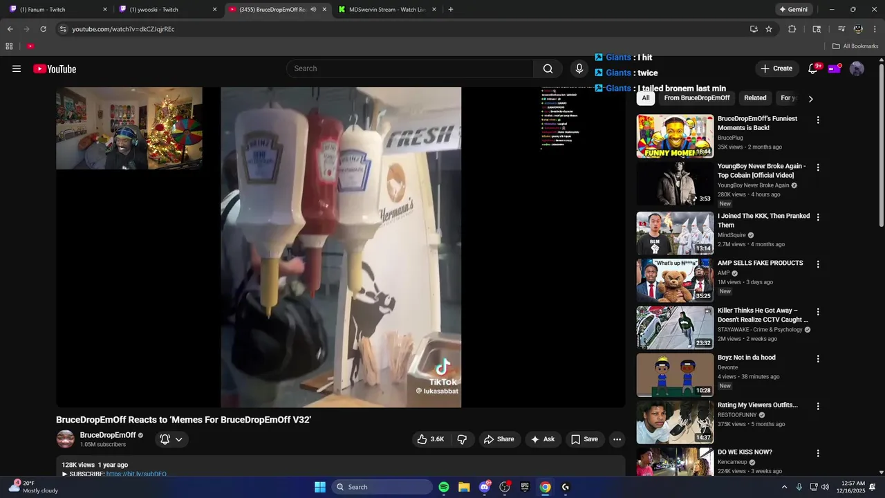Select the 'Related' filter chip
This screenshot has width=885, height=498.
click(755, 98)
